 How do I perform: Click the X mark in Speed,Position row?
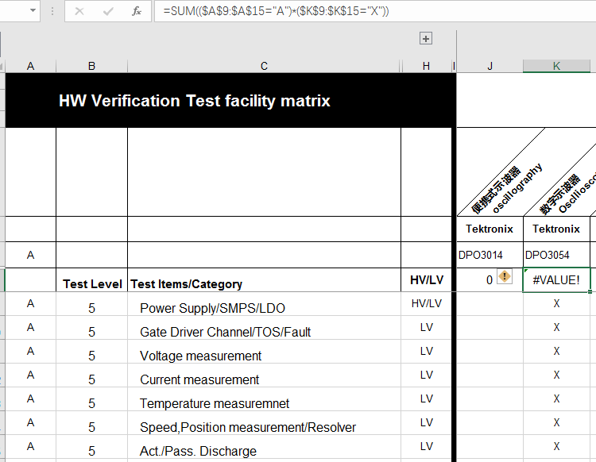[556, 422]
